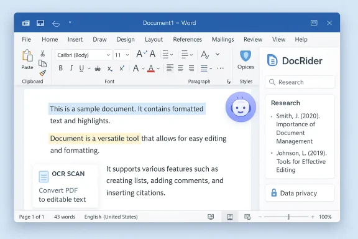358x239 pixels.
Task: Toggle Bold formatting
Action: tap(60, 68)
